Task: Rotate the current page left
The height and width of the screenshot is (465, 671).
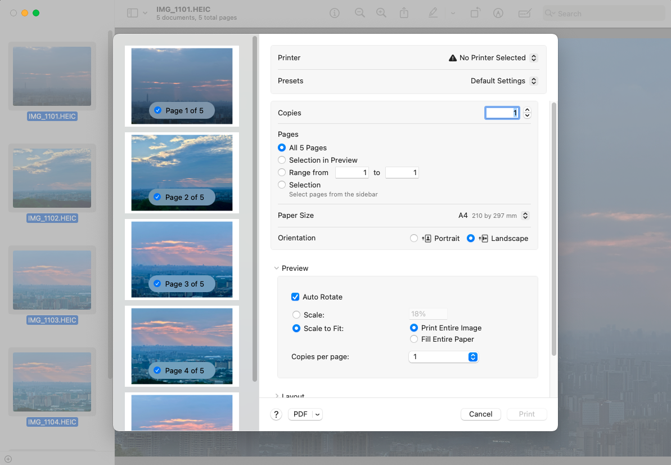Action: [x=475, y=13]
